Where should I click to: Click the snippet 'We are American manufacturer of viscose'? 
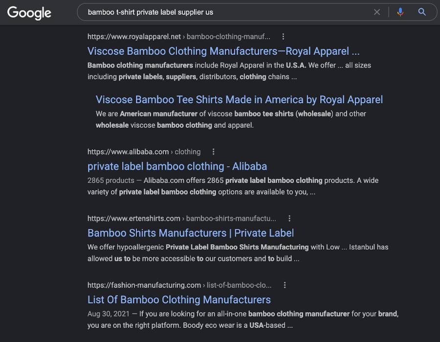point(231,119)
